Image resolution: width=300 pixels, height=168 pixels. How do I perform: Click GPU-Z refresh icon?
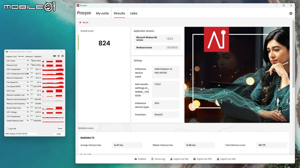point(58,56)
